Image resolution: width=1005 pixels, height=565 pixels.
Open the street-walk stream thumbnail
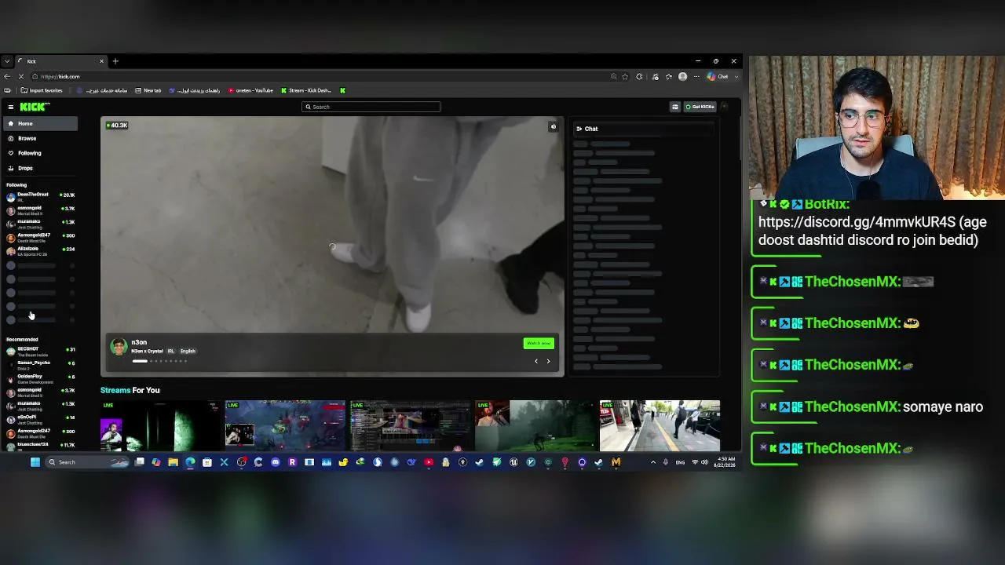click(x=660, y=426)
